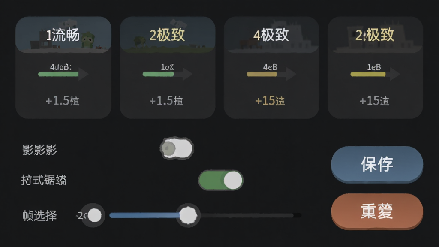The image size is (439, 247).
Task: Click the +1.5 text in 1流畅 card
Action: click(63, 101)
